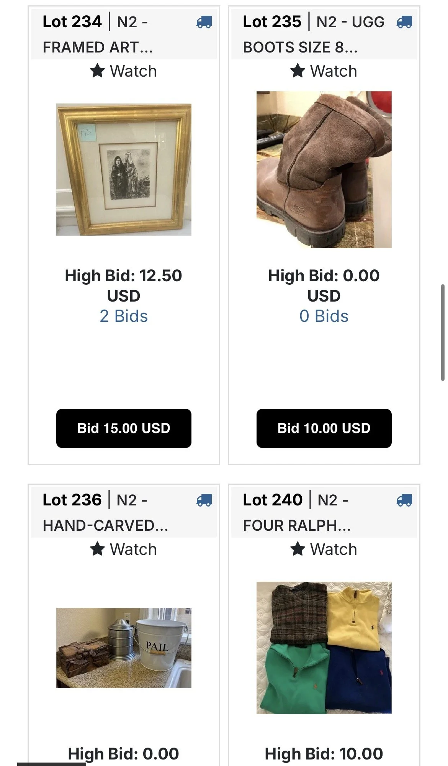This screenshot has width=448, height=766.
Task: Click the shipping truck icon on Lot 240
Action: [404, 500]
